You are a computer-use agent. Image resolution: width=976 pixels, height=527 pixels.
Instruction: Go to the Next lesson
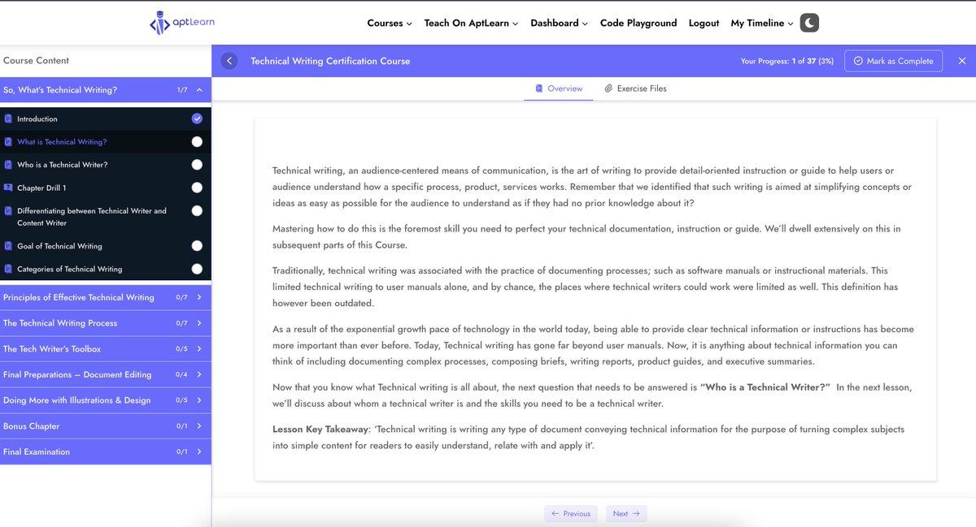click(626, 513)
